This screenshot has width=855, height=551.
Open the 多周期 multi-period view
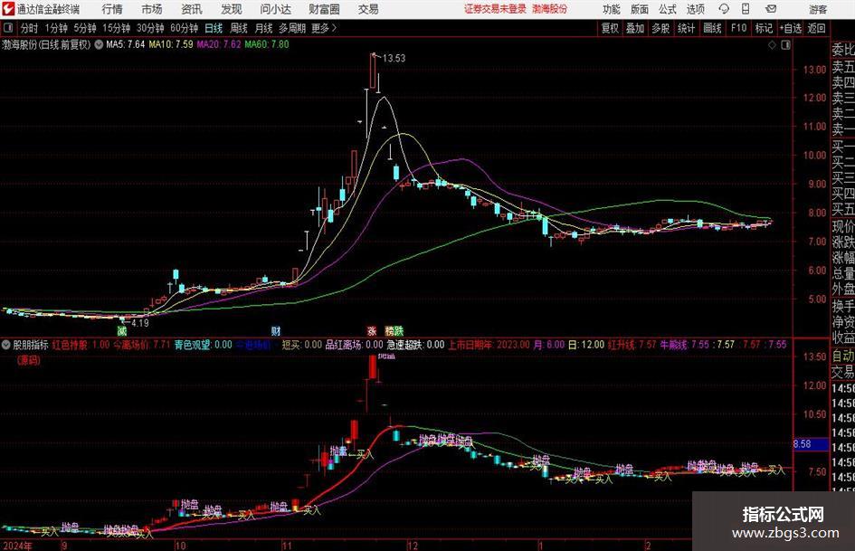[292, 28]
